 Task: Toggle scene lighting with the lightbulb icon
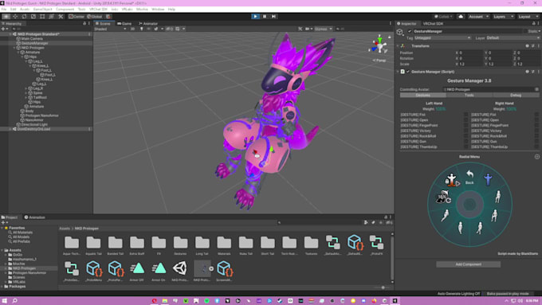[141, 29]
